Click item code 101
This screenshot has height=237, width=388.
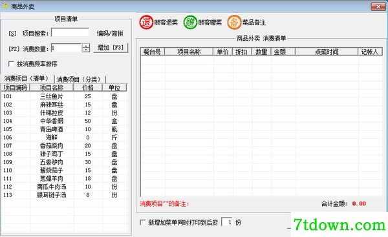click(x=8, y=96)
